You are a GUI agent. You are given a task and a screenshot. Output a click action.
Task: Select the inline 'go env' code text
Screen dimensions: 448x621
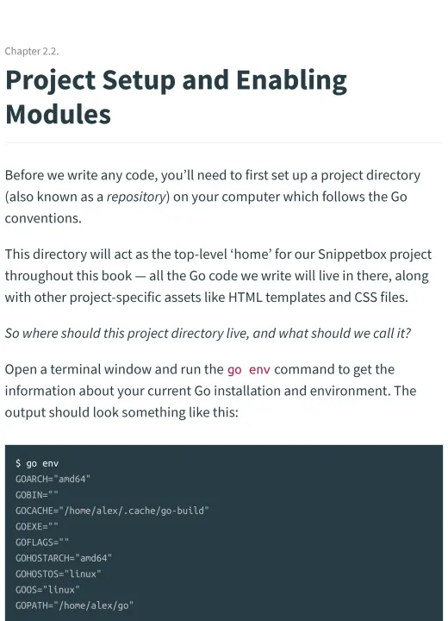[248, 369]
